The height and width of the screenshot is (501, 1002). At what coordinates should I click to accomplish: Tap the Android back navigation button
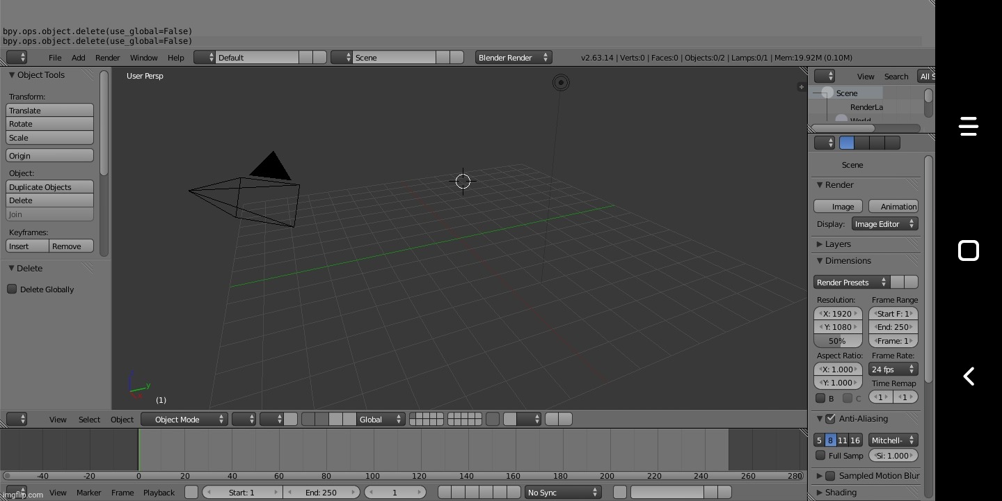[x=969, y=376]
